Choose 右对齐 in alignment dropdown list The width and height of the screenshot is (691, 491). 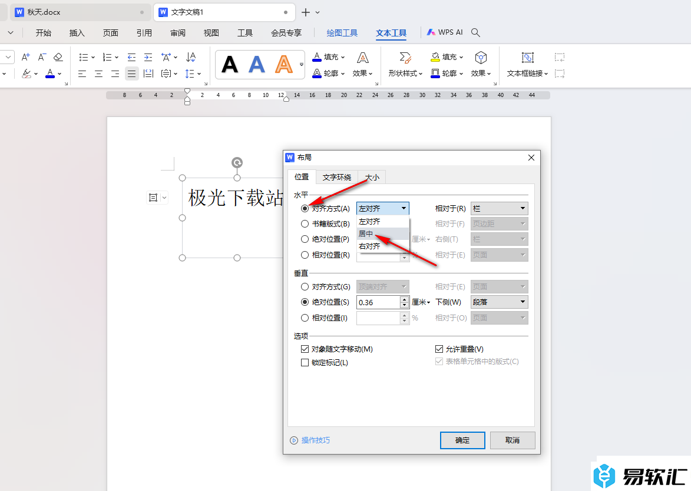pos(382,246)
